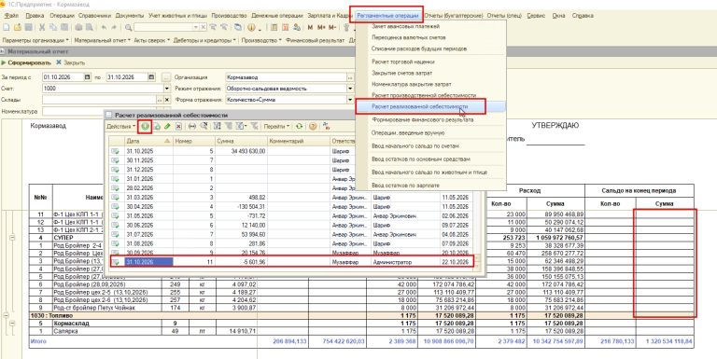Open the Справочники menu
Screen dimensions: 717x359
coord(95,16)
